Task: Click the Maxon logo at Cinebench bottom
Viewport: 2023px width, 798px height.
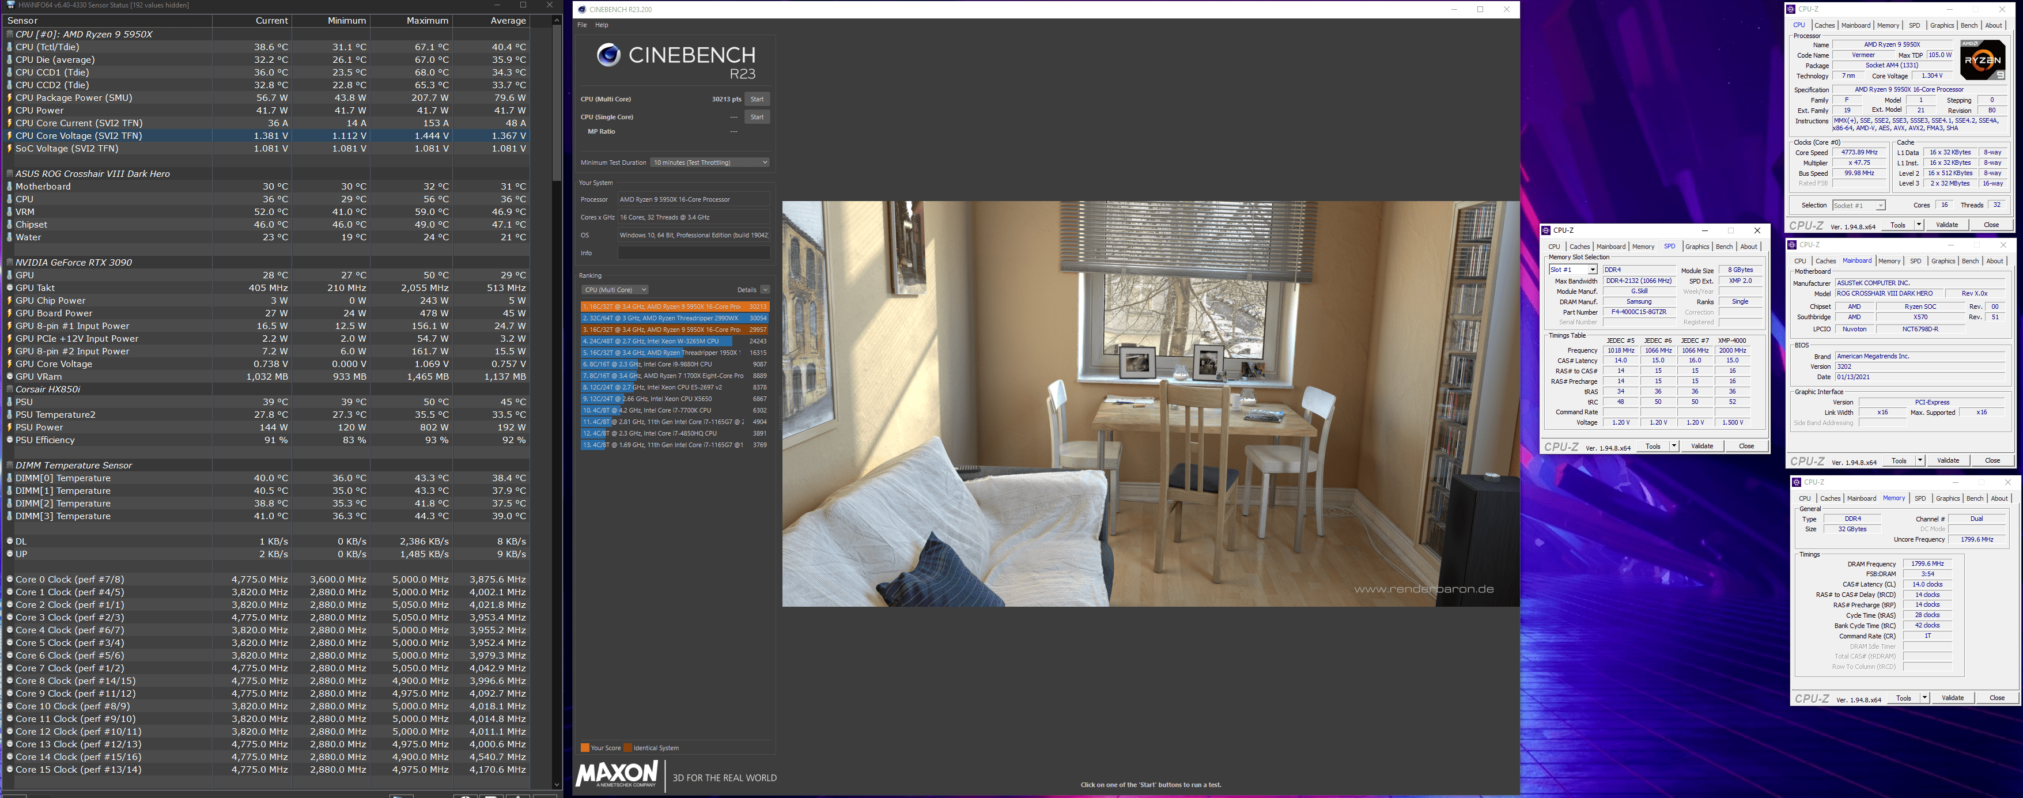Action: [x=617, y=774]
